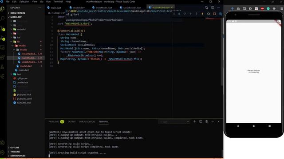Close the terminal panel
Viewport: 284px width, 159px height.
click(x=219, y=121)
